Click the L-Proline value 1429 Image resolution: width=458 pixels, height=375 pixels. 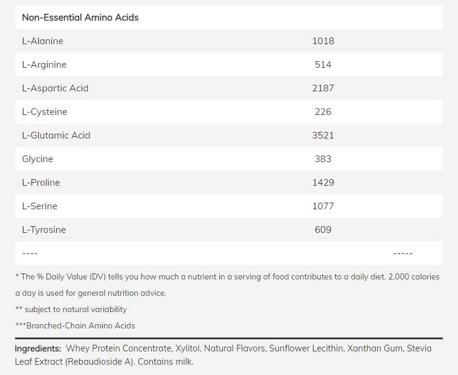click(323, 183)
